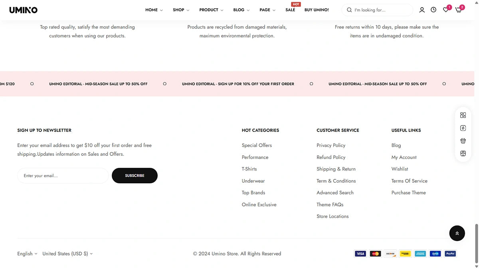
Task: Click the scroll-to-top arrow button
Action: coord(457,233)
